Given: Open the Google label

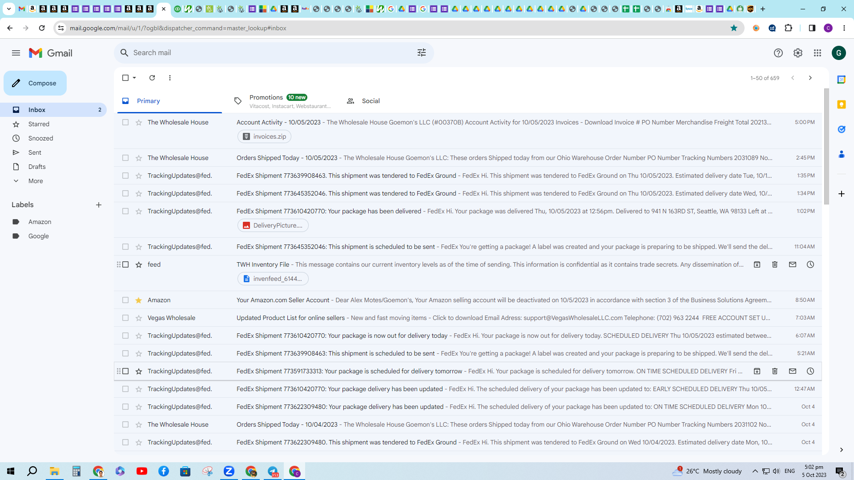Looking at the screenshot, I should tap(53, 236).
